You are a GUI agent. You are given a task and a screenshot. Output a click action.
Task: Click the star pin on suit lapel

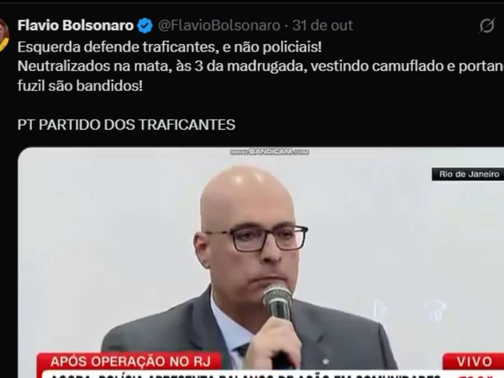pos(325,361)
